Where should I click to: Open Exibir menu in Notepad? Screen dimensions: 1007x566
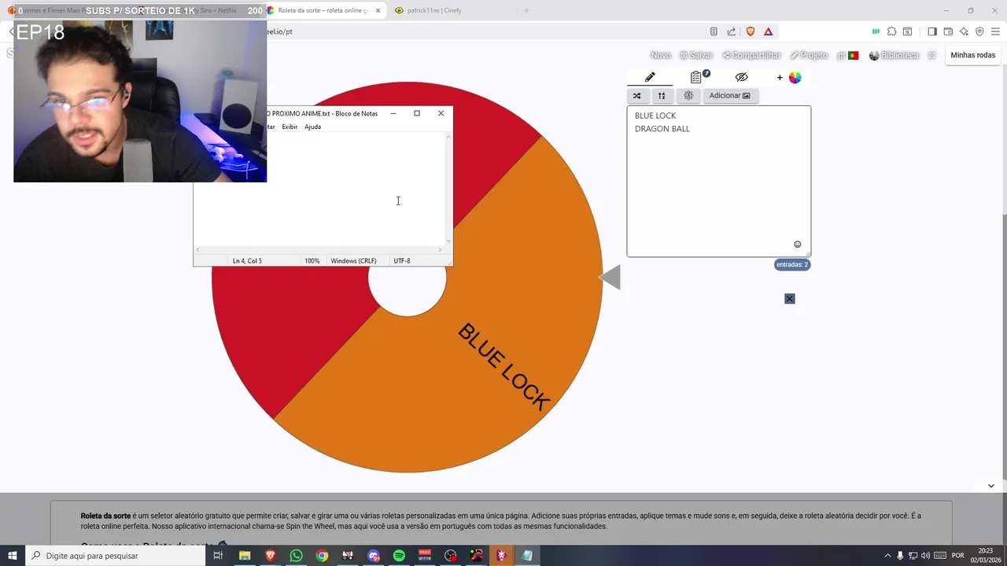click(x=290, y=127)
